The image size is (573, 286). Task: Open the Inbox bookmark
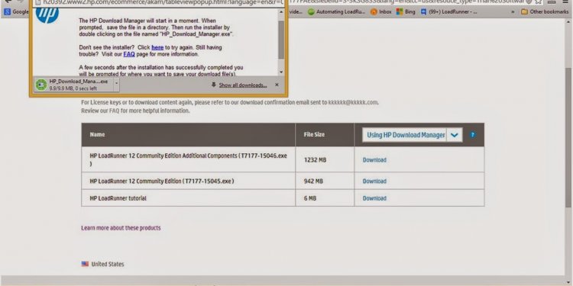(x=381, y=11)
